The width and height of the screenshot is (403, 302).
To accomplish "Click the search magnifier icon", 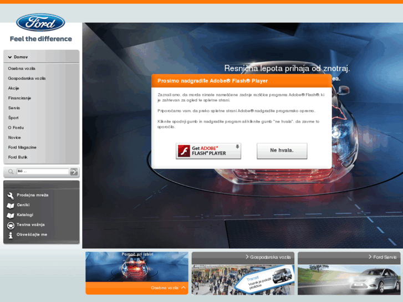I will point(11,171).
